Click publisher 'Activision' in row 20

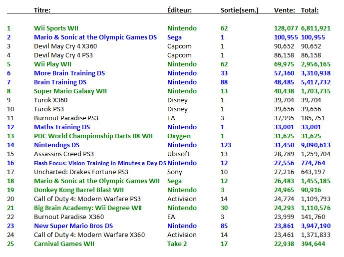[x=182, y=199]
